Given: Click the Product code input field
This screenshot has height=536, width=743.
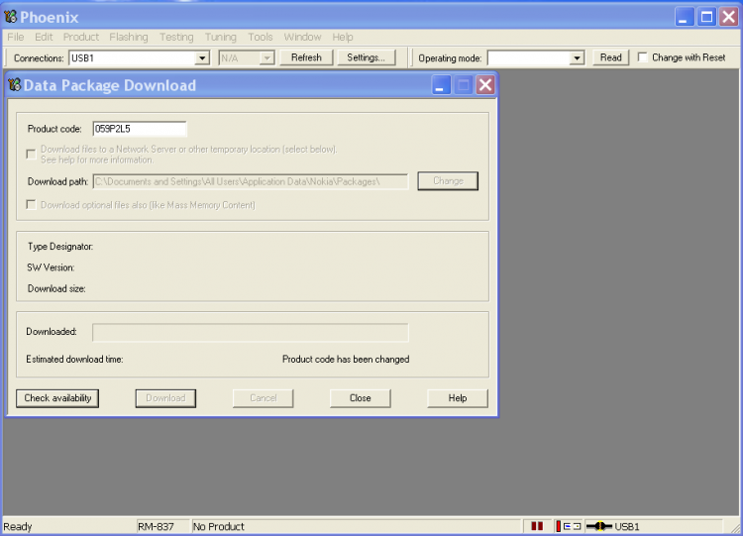Looking at the screenshot, I should click(x=140, y=129).
